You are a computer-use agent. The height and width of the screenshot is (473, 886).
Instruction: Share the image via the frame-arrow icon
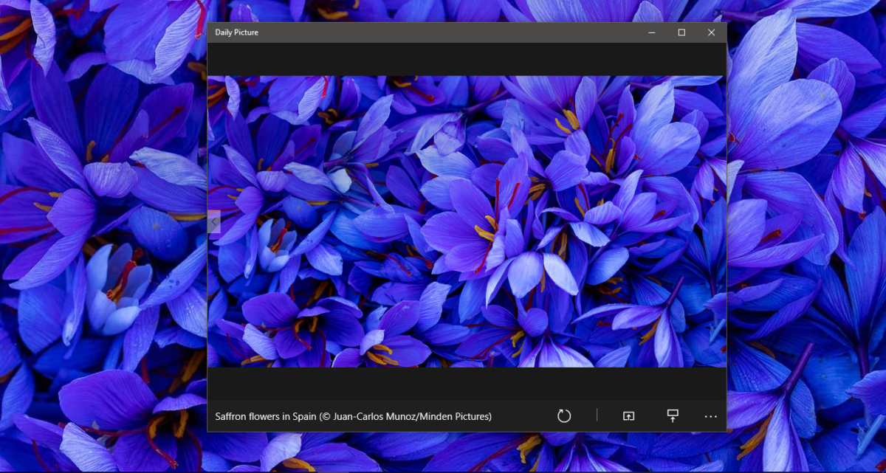[x=628, y=416]
